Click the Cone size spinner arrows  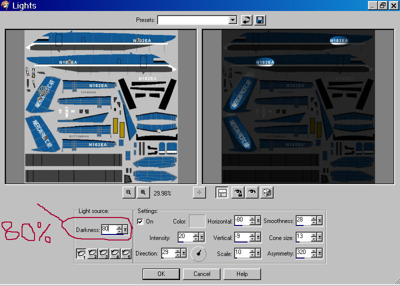314,237
